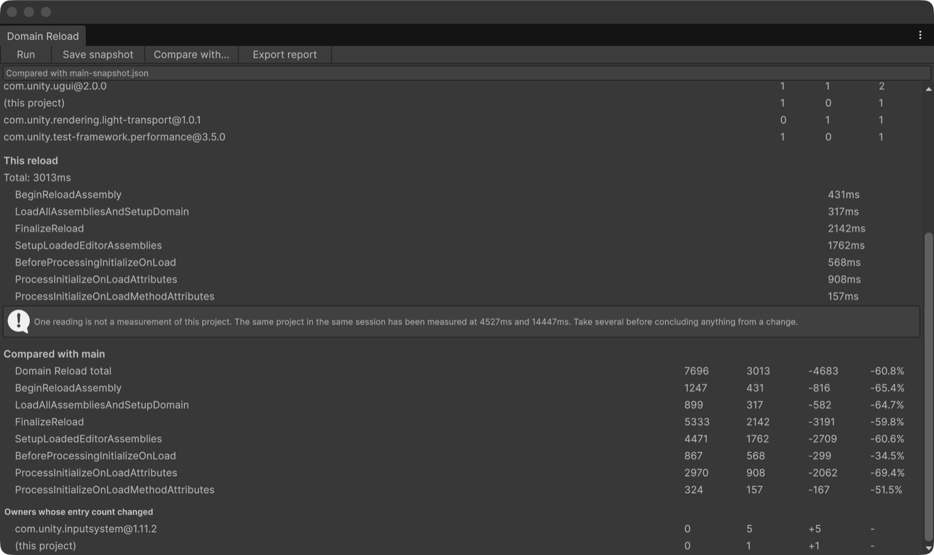Click the vertical scrollbar thumb
This screenshot has height=555, width=934.
[x=928, y=387]
